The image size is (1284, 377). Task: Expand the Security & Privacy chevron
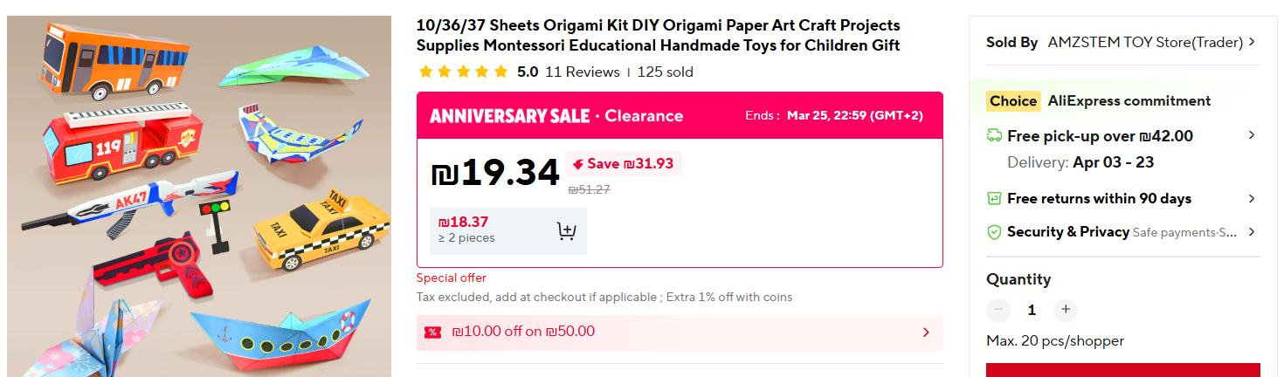[1252, 232]
